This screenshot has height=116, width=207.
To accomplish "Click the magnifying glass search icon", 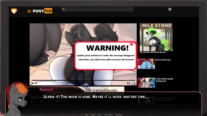I will (64, 9).
